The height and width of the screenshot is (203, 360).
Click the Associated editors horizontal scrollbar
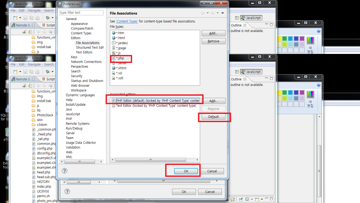click(155, 160)
